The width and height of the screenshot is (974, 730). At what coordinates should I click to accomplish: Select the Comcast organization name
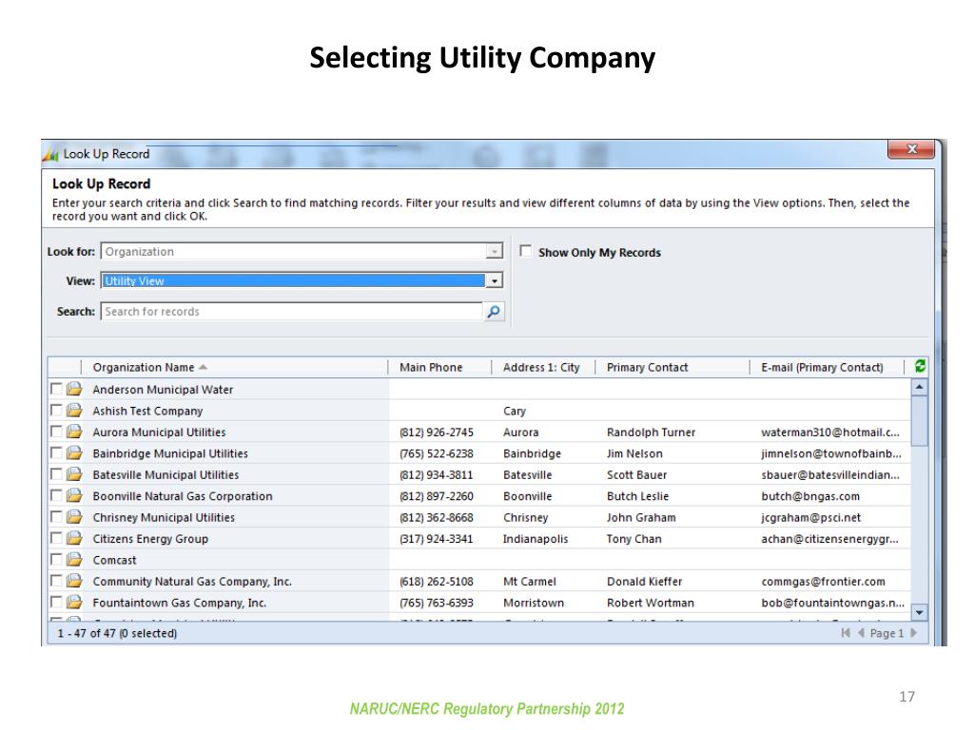pos(114,560)
